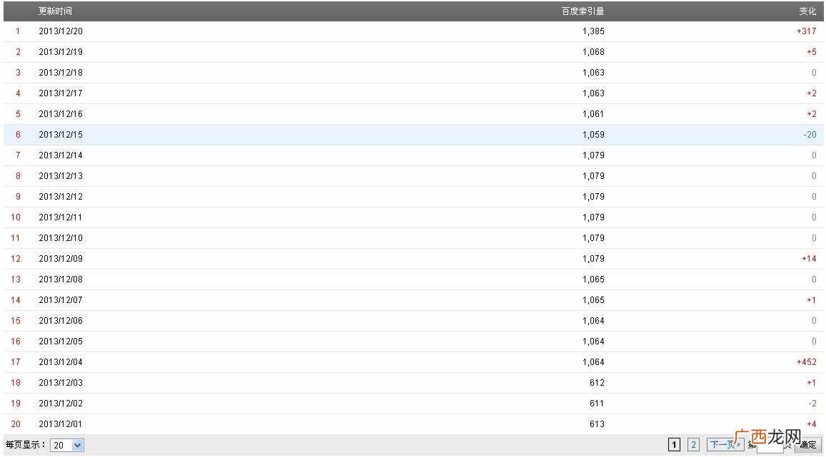The height and width of the screenshot is (457, 826).
Task: Click index value 1,061
Action: [x=593, y=113]
